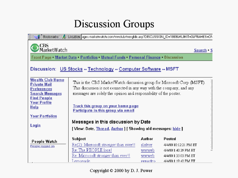This screenshot has height=178, width=238.
Task: Click the Subject column header
Action: click(79, 139)
